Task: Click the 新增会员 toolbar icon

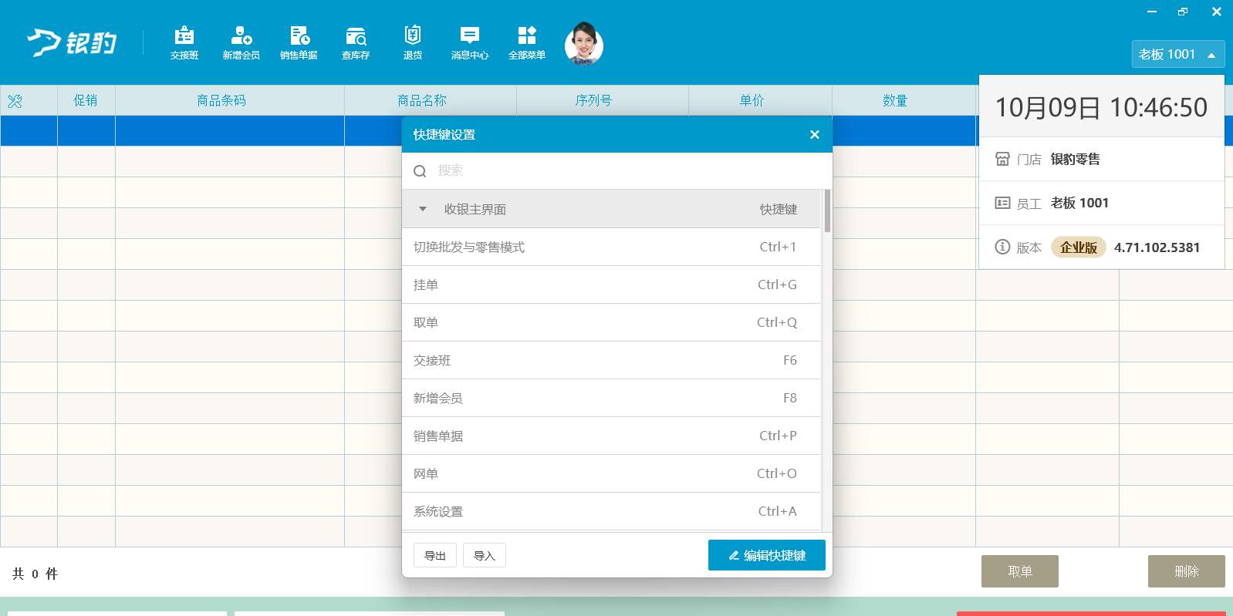Action: pos(242,43)
